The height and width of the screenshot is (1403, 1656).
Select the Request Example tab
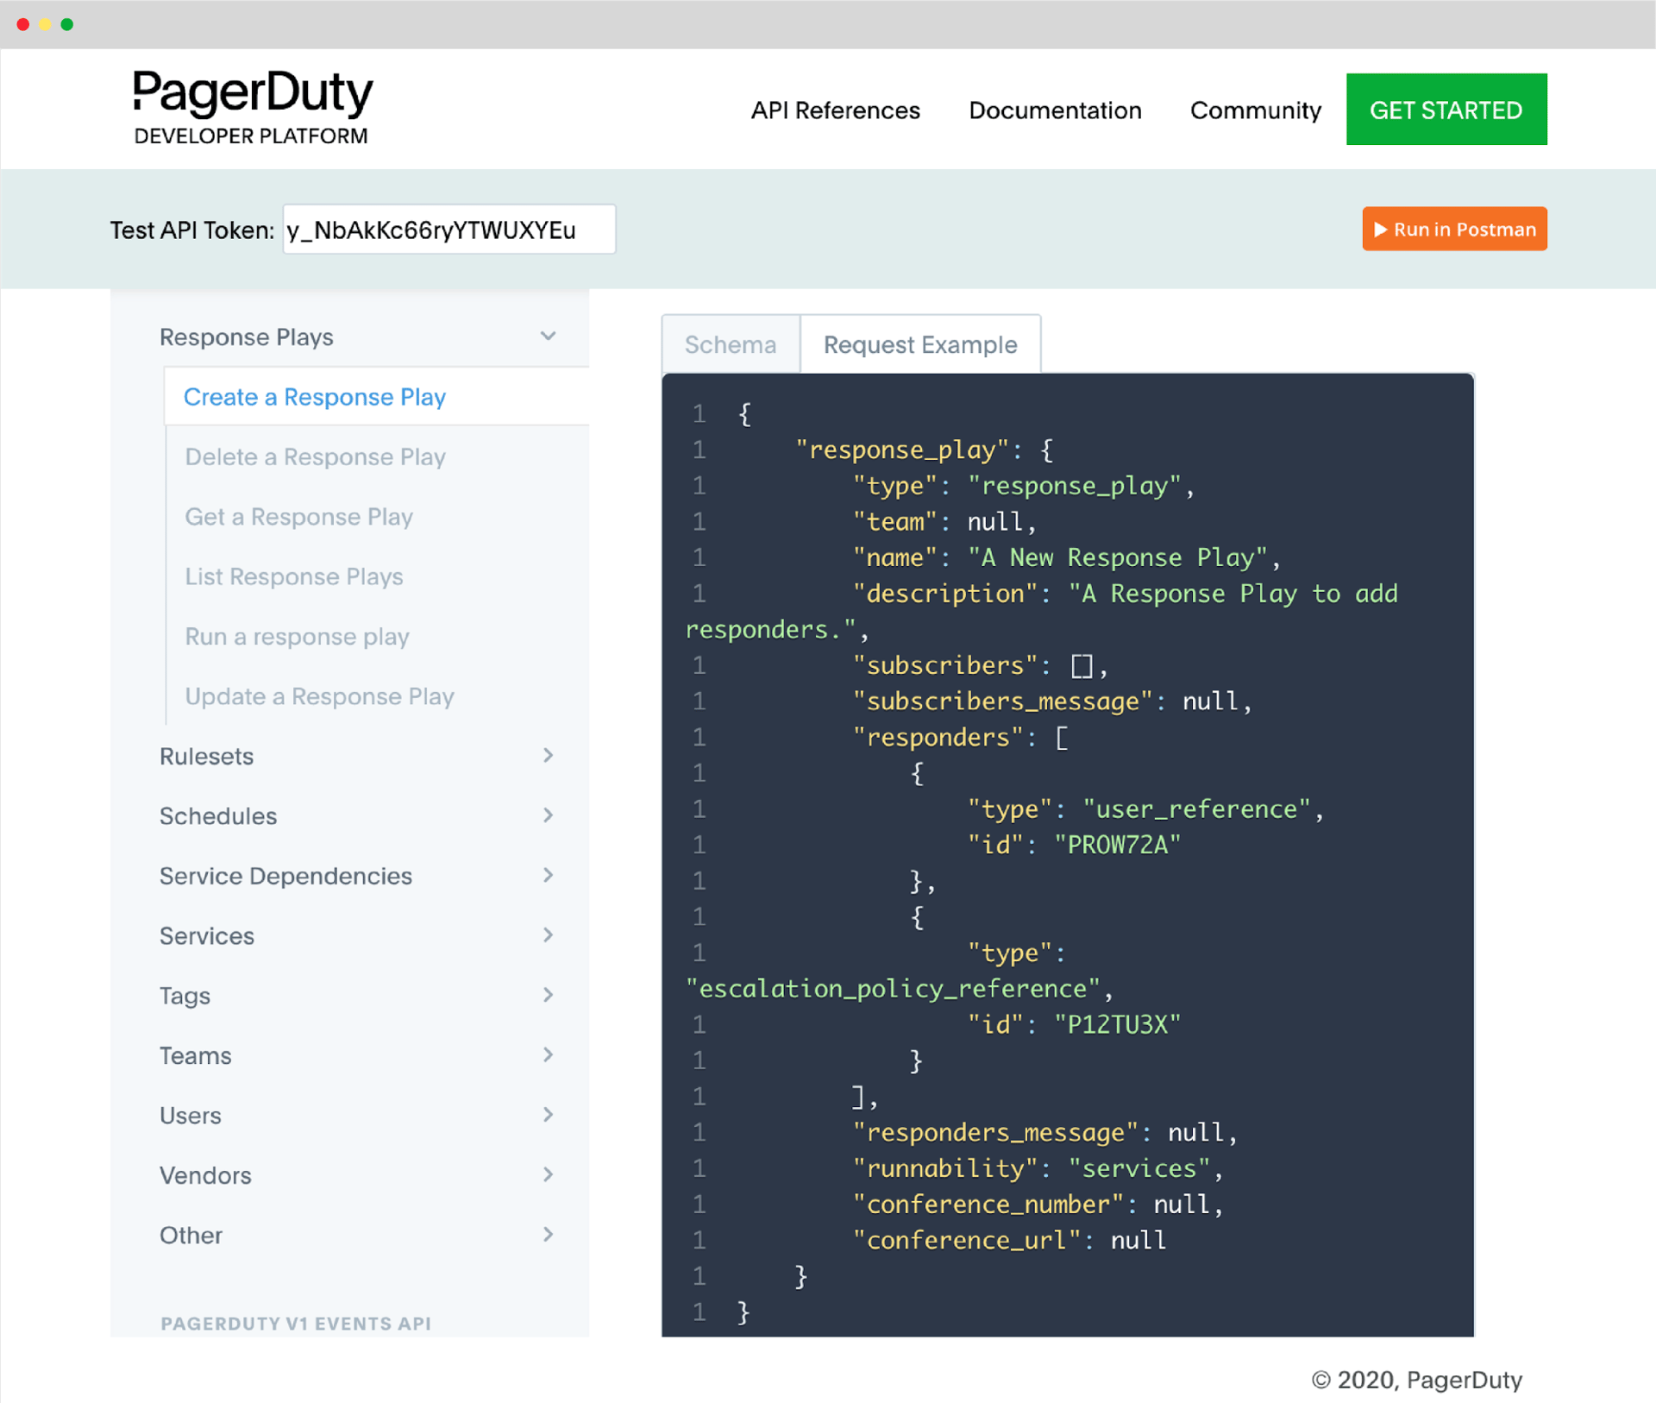[x=919, y=344]
